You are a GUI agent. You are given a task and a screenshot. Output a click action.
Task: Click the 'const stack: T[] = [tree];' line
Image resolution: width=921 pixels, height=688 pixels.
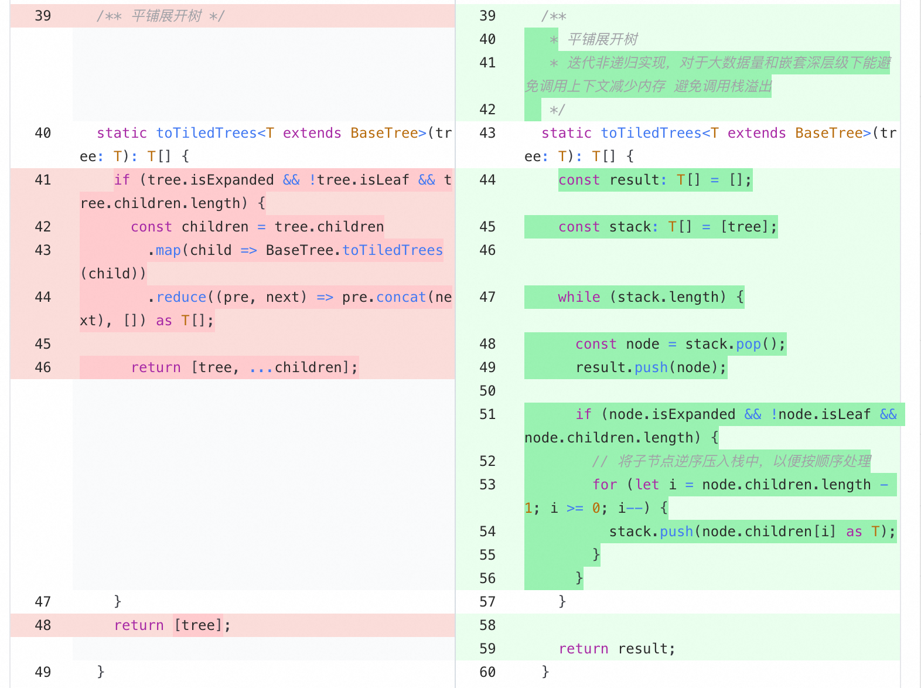[x=668, y=227]
